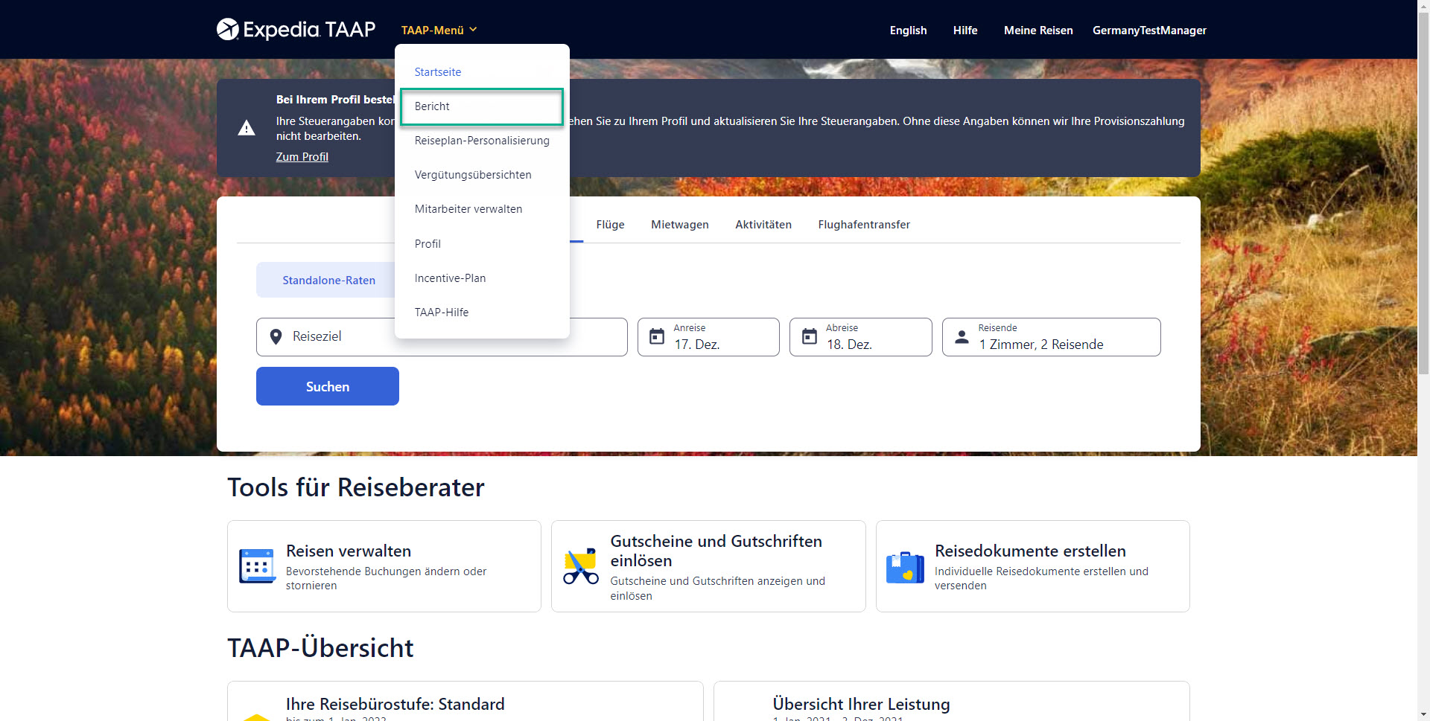Viewport: 1430px width, 721px height.
Task: Click the calendar icon in Abreise field
Action: (809, 337)
